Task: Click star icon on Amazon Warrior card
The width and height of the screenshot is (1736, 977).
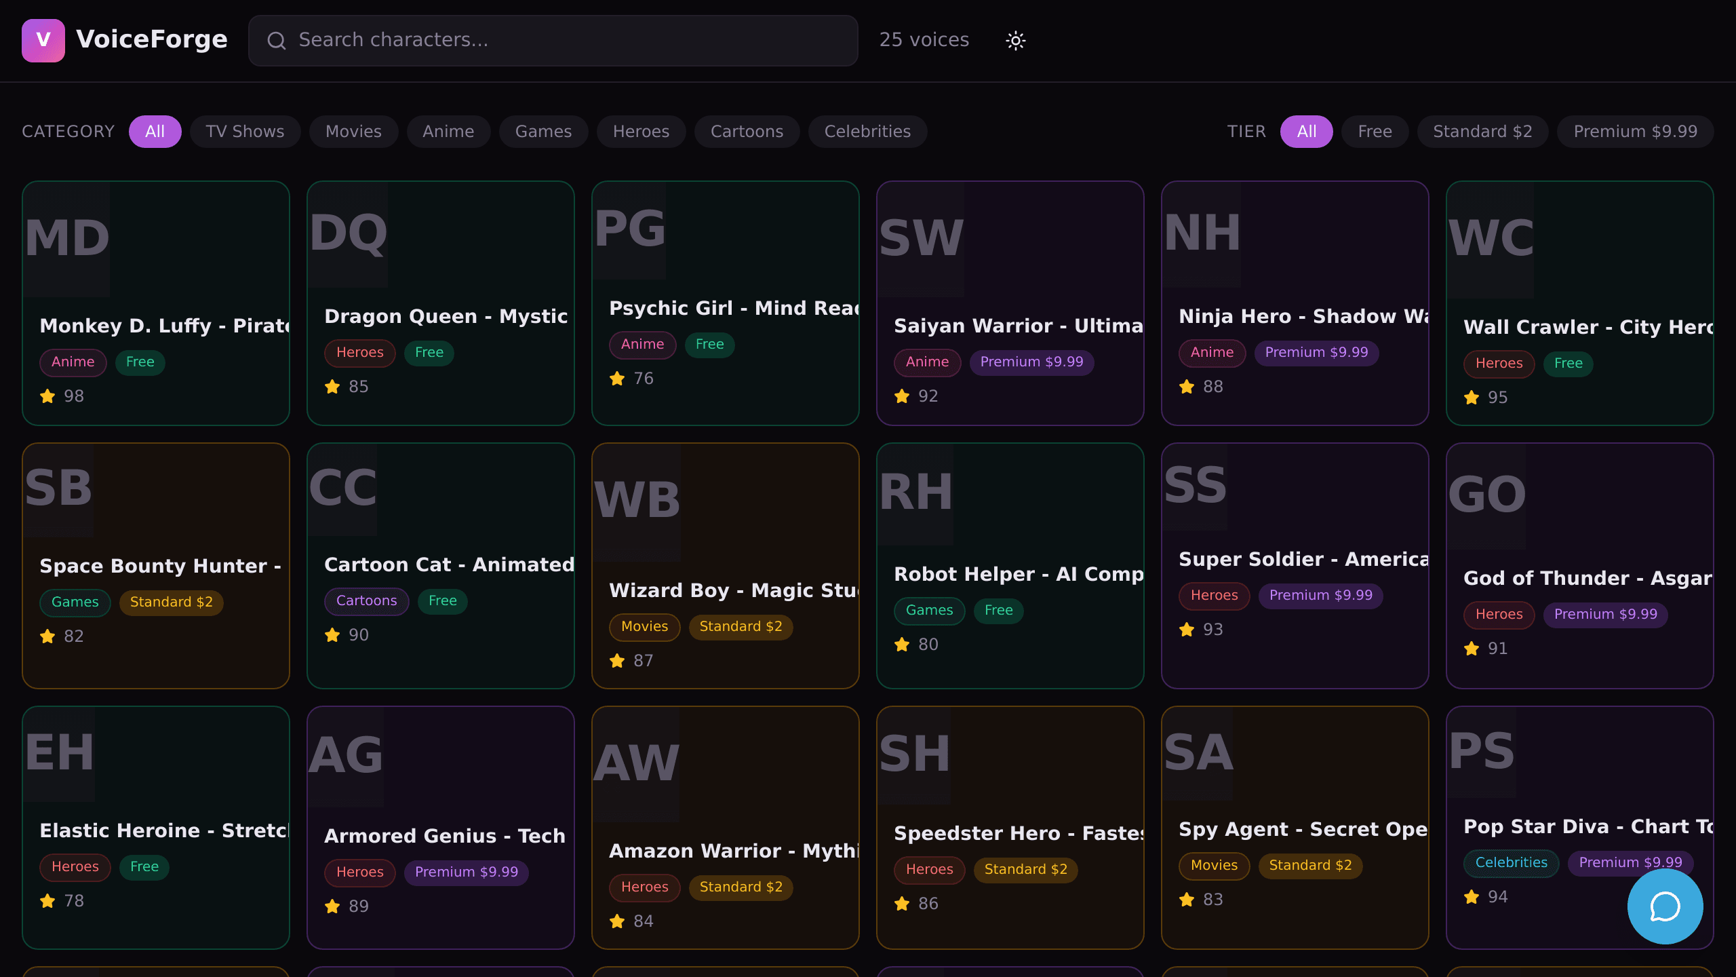Action: click(x=617, y=921)
